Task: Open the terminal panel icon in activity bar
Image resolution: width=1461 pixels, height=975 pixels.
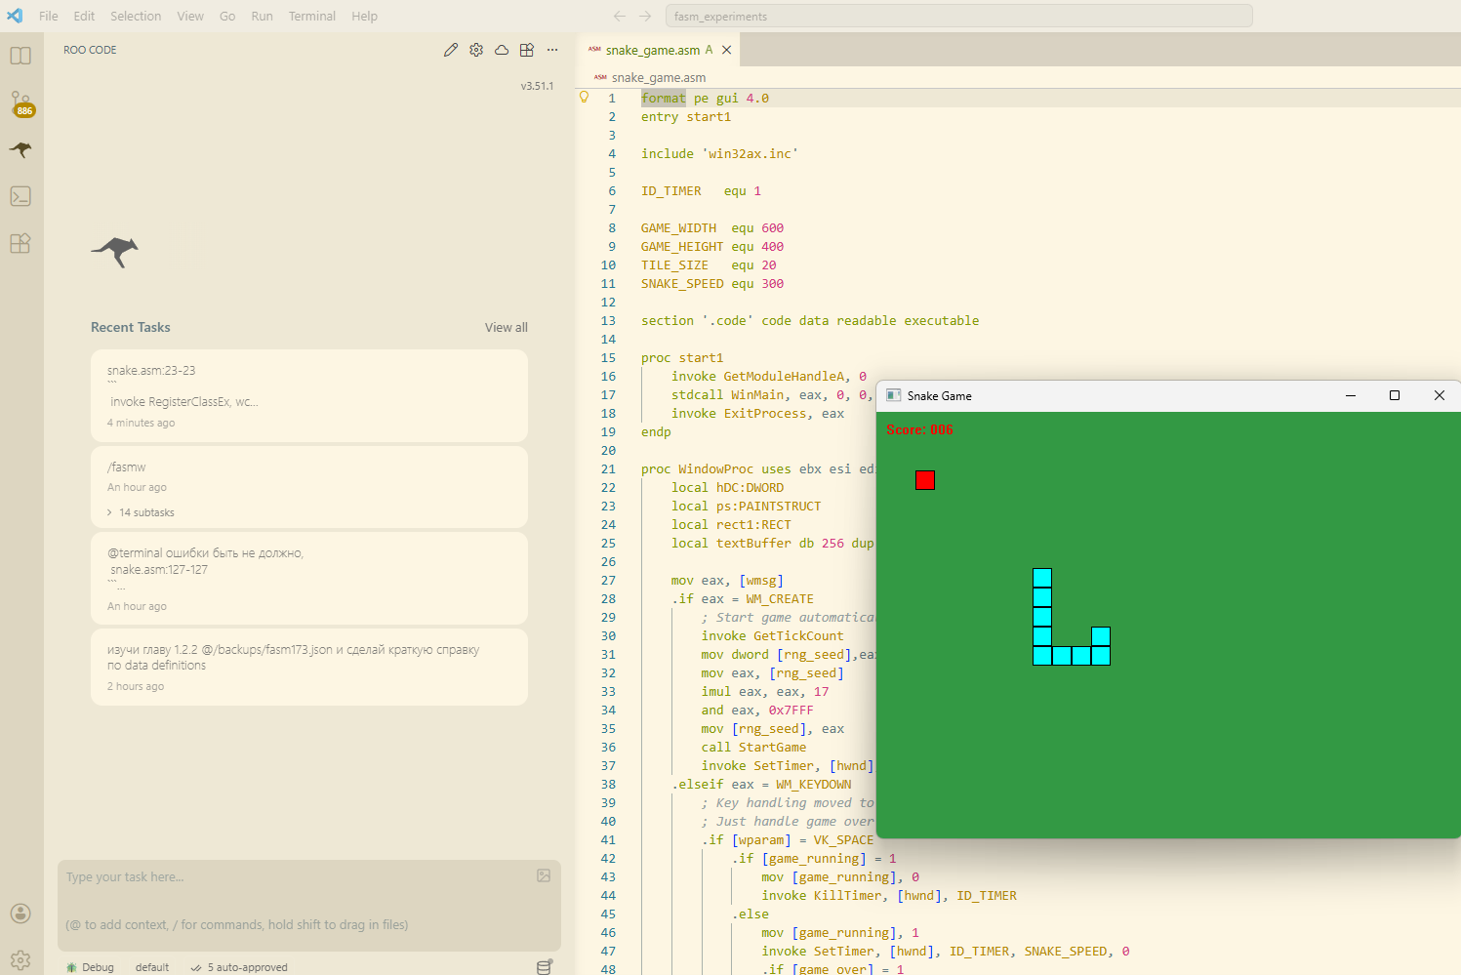Action: pos(20,196)
